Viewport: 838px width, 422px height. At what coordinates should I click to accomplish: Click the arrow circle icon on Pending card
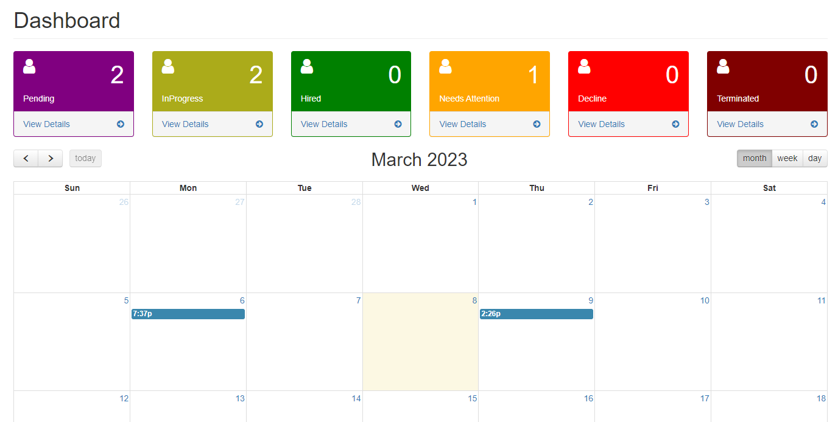pyautogui.click(x=121, y=124)
